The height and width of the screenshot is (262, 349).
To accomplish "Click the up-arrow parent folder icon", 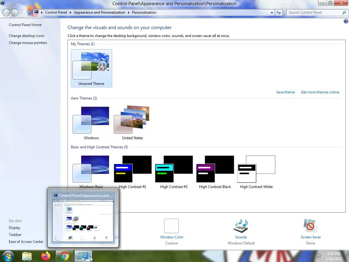I will point(29,12).
